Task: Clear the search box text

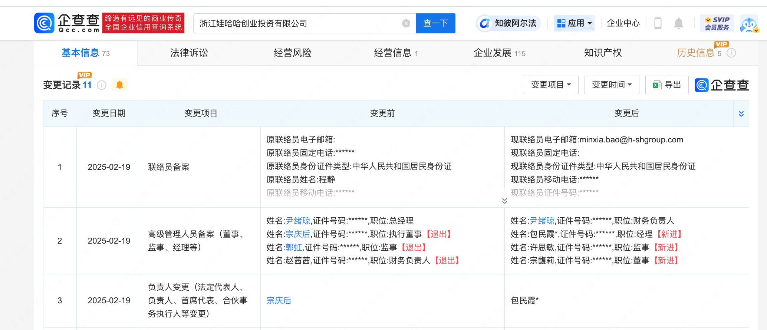Action: 406,23
